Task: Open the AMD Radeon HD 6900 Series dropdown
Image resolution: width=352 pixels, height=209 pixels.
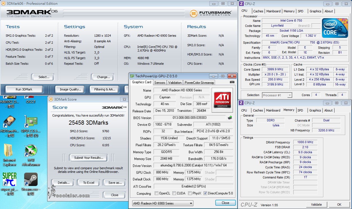Action: [x=163, y=203]
